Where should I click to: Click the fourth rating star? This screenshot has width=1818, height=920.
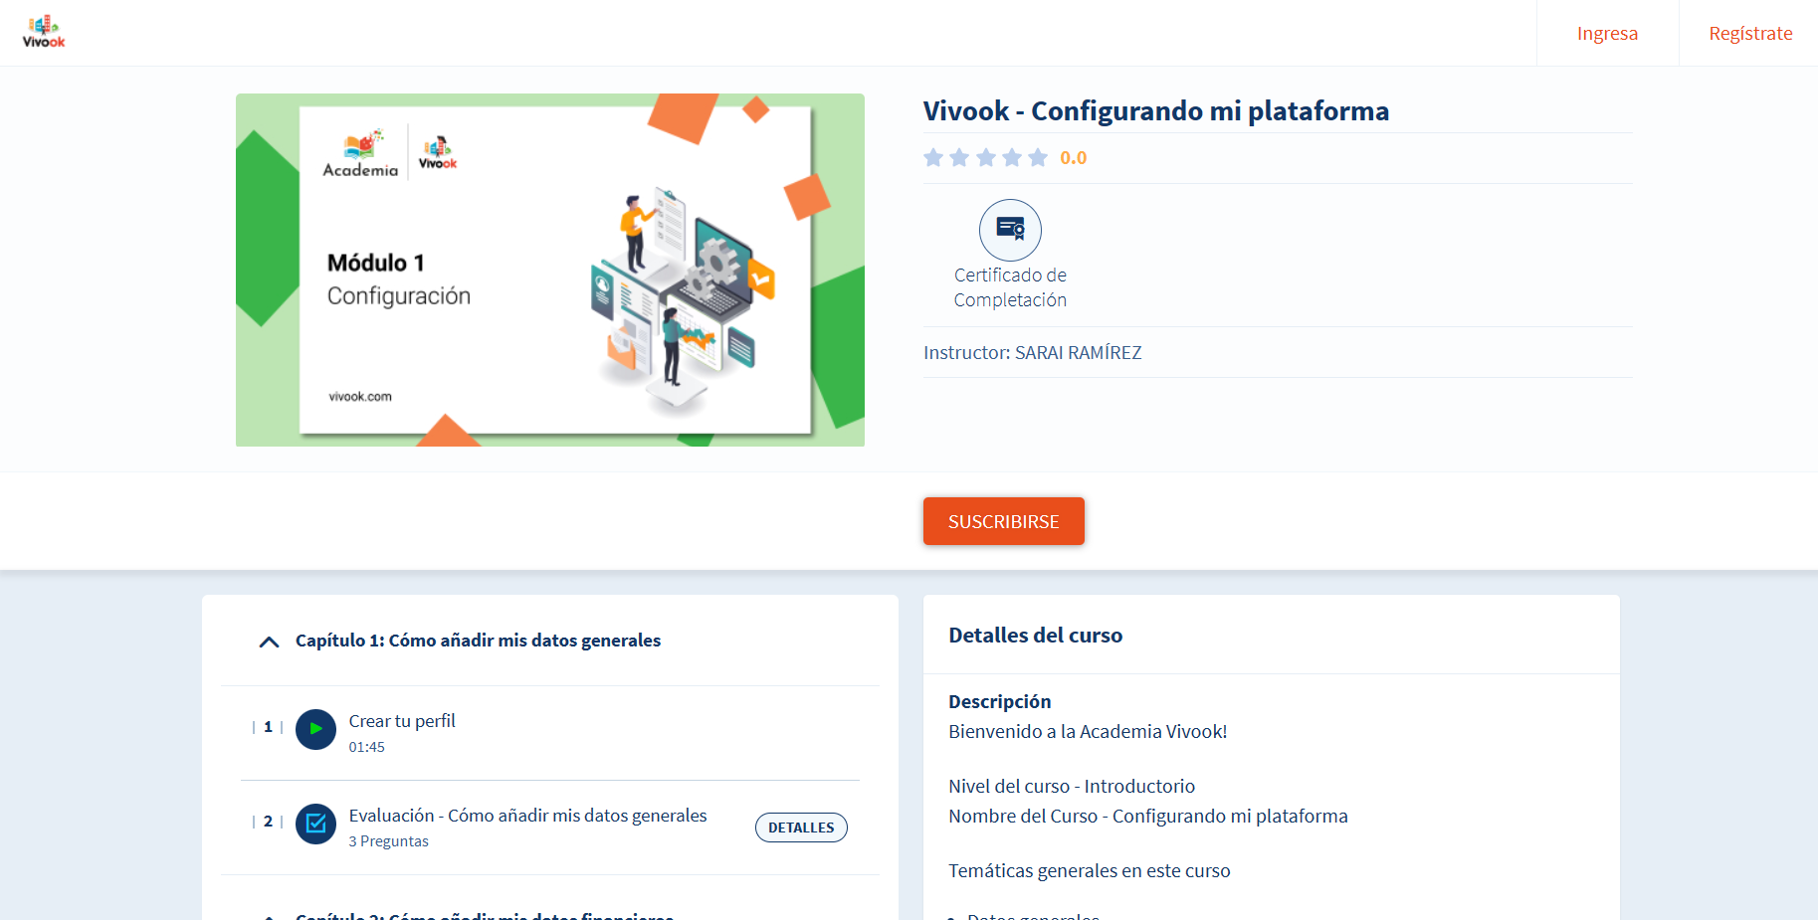[x=1012, y=157]
